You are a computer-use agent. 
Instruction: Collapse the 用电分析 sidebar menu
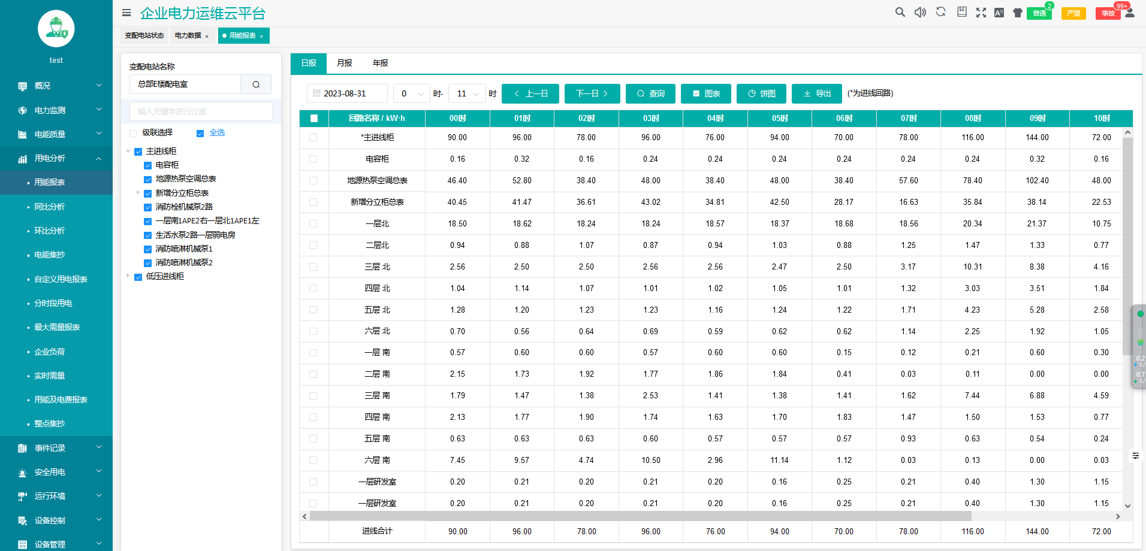tap(99, 158)
